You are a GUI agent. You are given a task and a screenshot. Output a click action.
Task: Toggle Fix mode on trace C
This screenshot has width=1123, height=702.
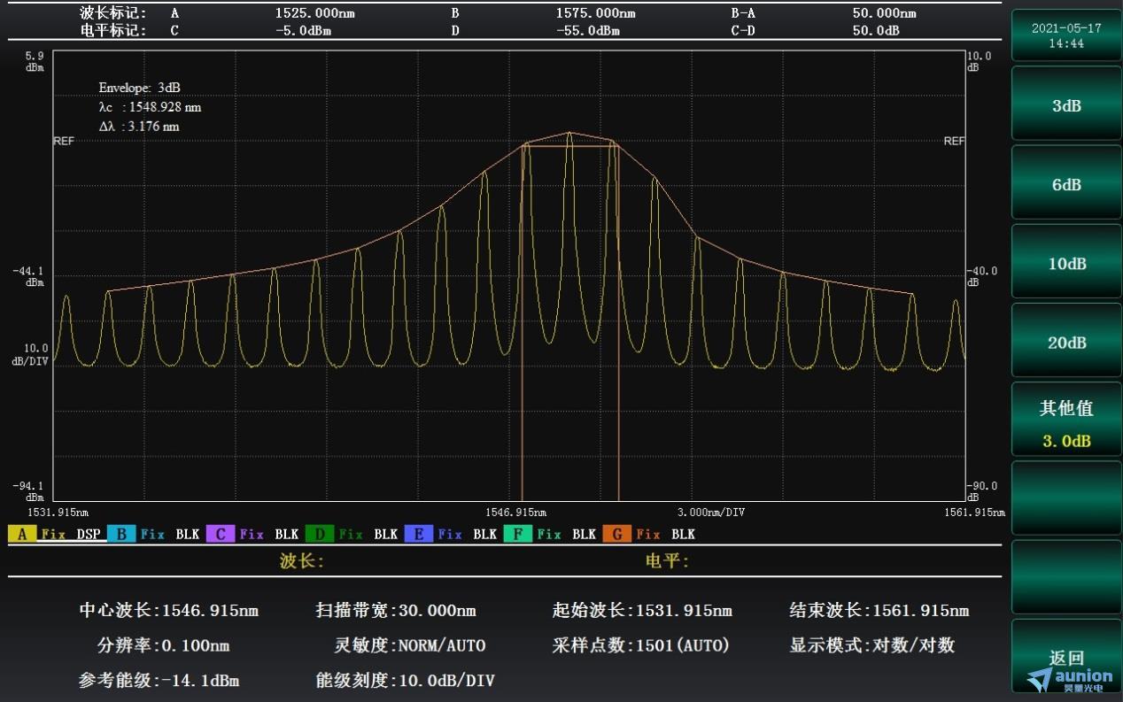(252, 534)
